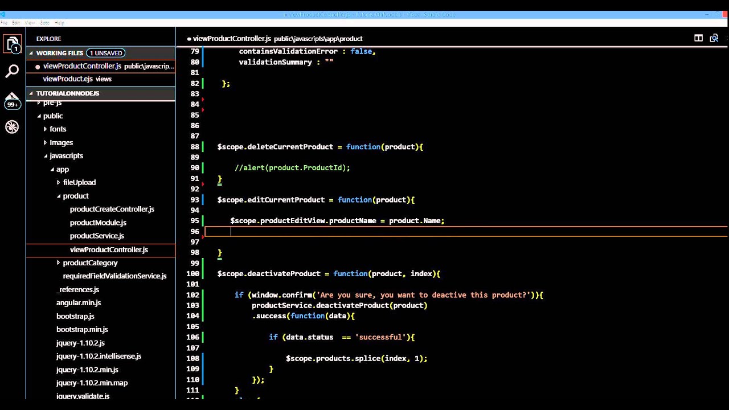Click the 1 UNSAVED badge
The width and height of the screenshot is (729, 410).
click(106, 53)
